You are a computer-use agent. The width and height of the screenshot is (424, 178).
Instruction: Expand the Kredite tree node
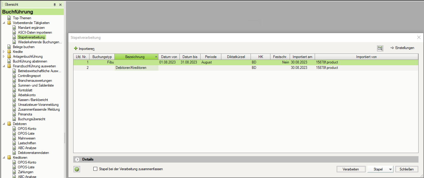coord(4,52)
